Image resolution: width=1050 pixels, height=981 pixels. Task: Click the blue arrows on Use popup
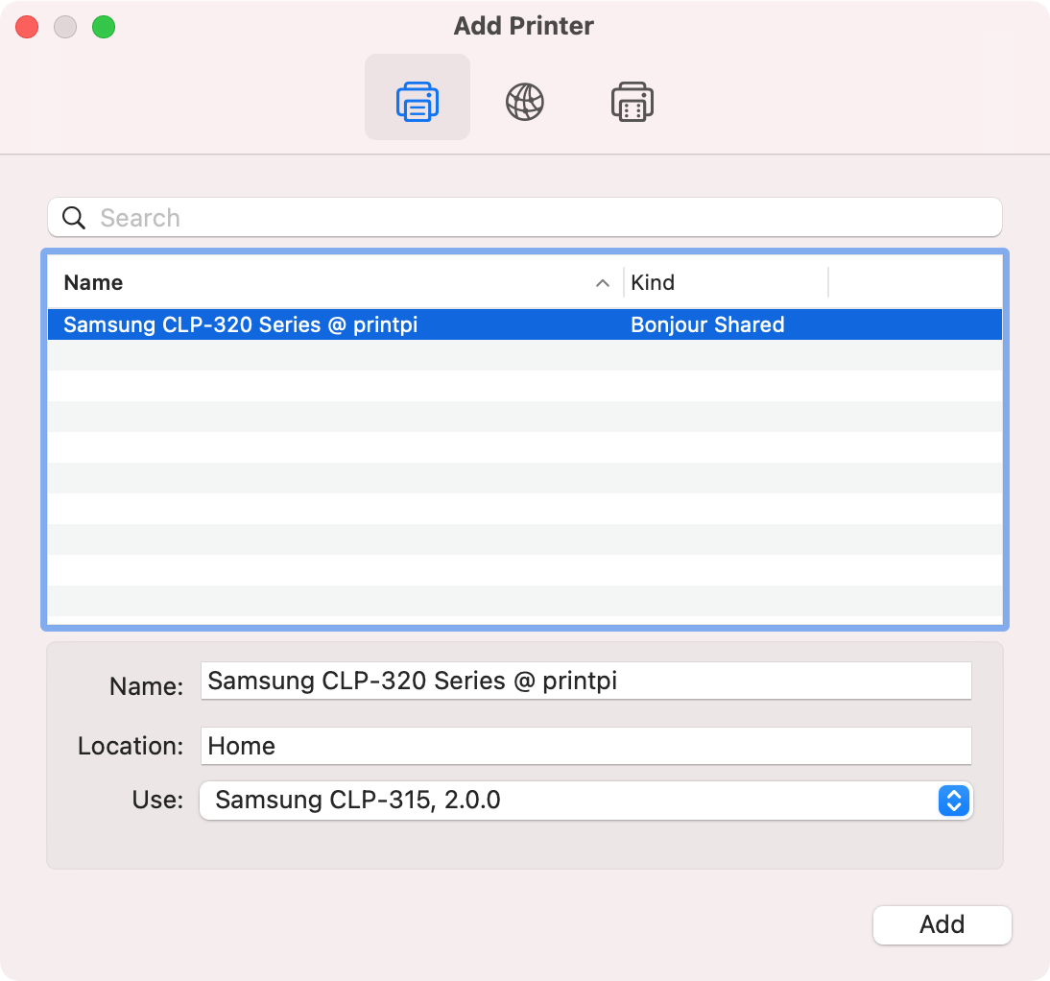point(953,800)
